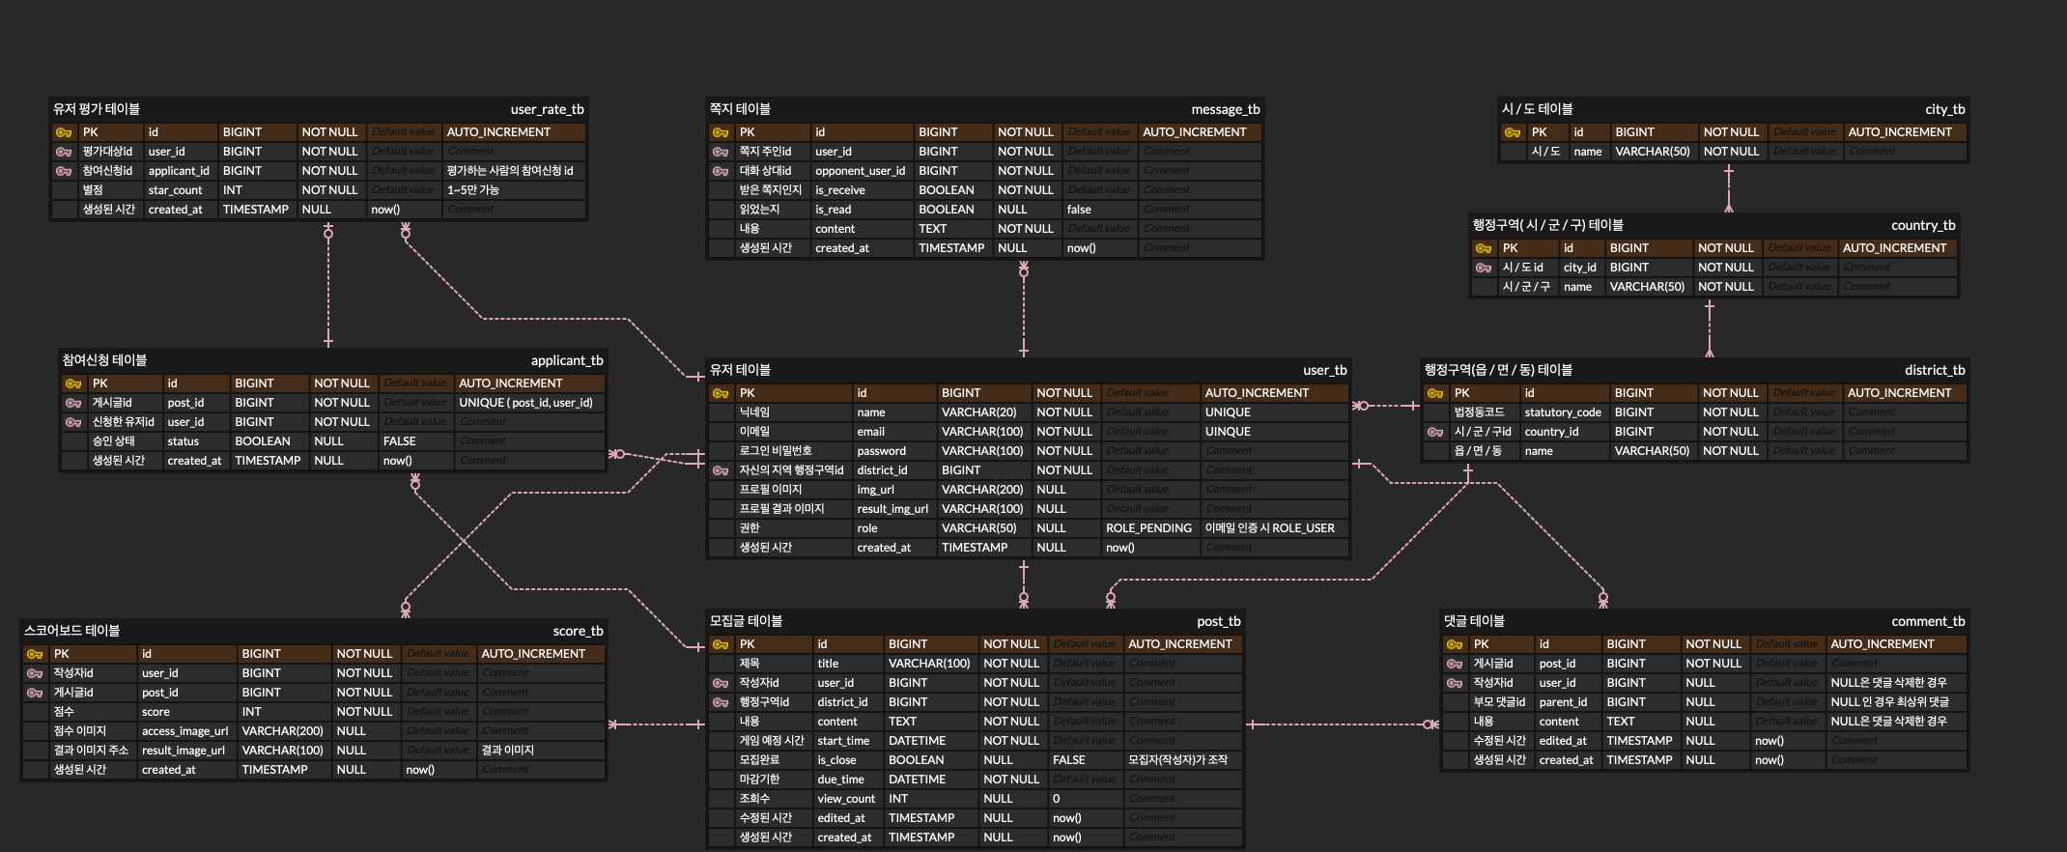The height and width of the screenshot is (852, 2067).
Task: Click the PK key icon in city_tb
Action: click(x=1513, y=132)
